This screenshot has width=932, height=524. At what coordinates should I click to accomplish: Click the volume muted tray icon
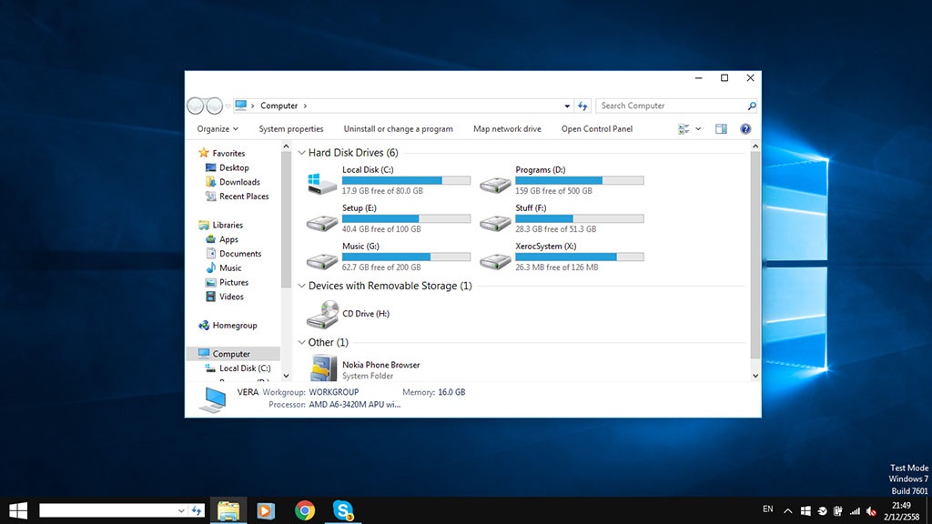coord(871,511)
